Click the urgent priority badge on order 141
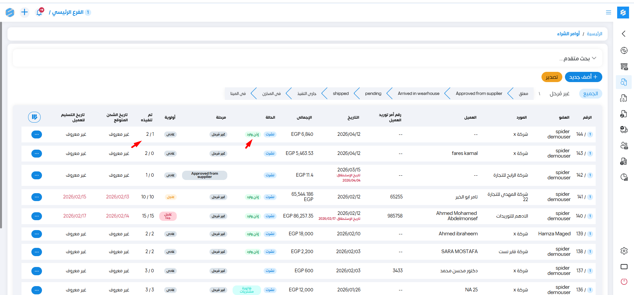The height and width of the screenshot is (295, 634). [170, 197]
